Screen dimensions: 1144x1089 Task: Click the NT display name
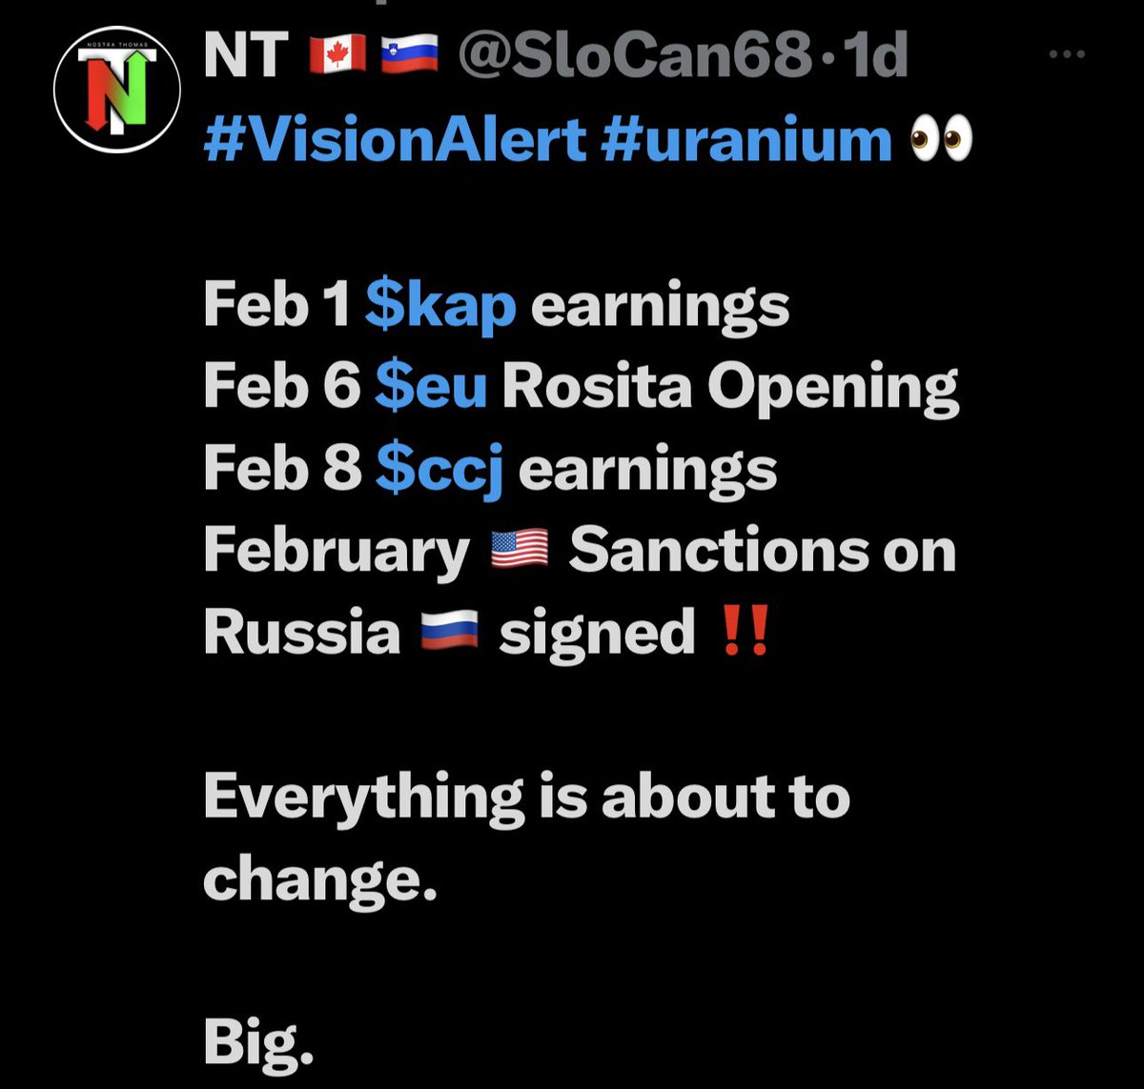coord(247,56)
